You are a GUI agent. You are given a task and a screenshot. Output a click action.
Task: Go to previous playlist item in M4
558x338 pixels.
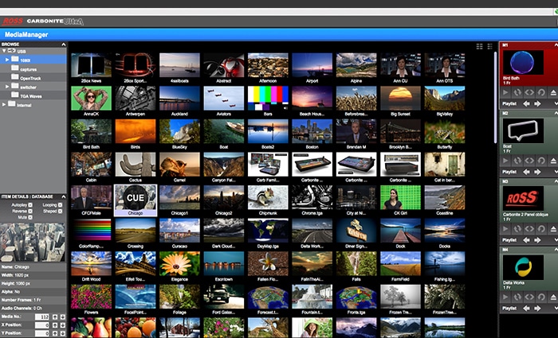(526, 309)
